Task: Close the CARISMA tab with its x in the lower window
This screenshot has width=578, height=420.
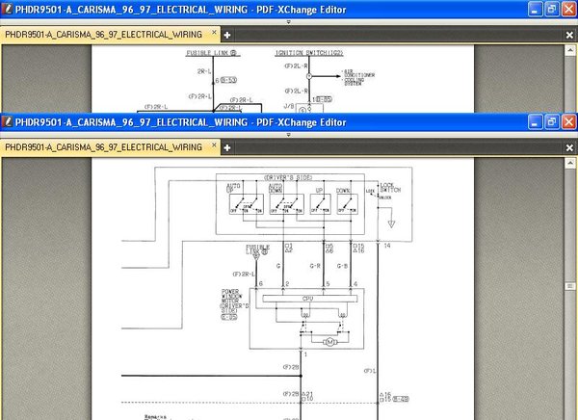Action: [214, 145]
